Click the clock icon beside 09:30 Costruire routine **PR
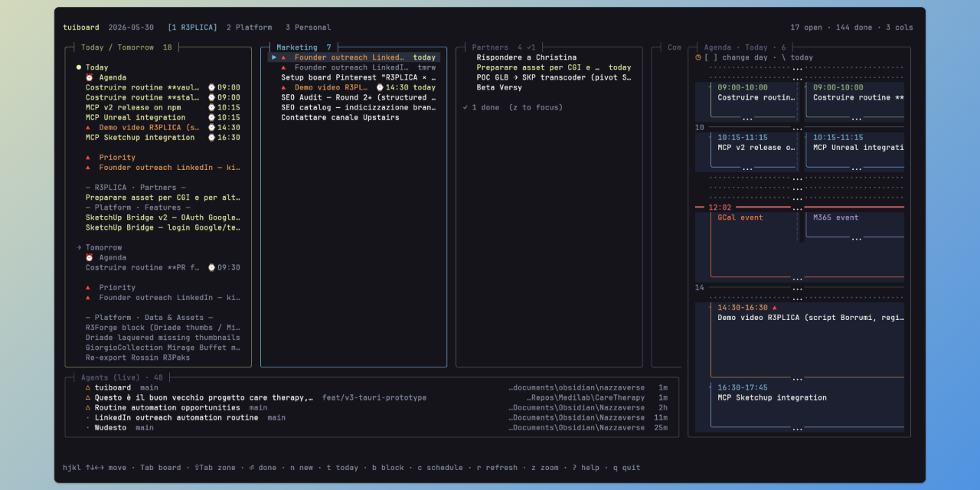This screenshot has width=980, height=490. pyautogui.click(x=212, y=267)
